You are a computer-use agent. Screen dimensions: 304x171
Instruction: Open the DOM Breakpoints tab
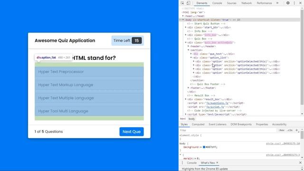point(241,124)
